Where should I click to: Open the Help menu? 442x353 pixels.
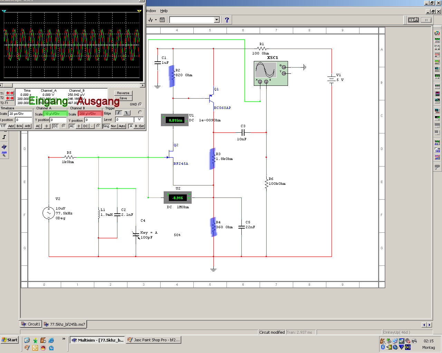point(164,11)
